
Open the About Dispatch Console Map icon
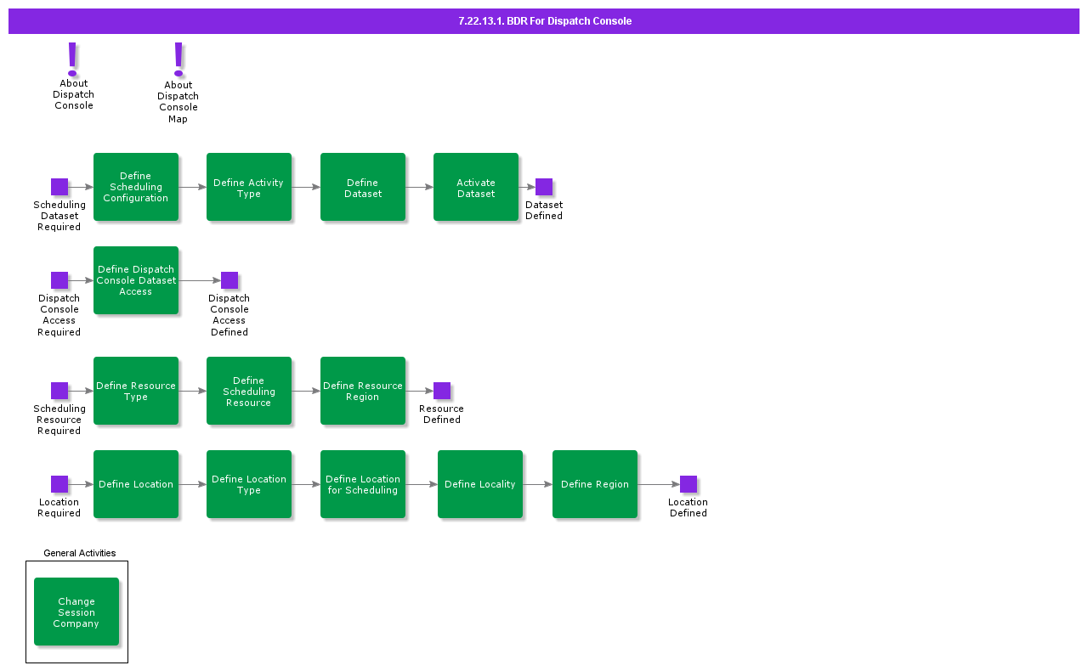click(178, 58)
